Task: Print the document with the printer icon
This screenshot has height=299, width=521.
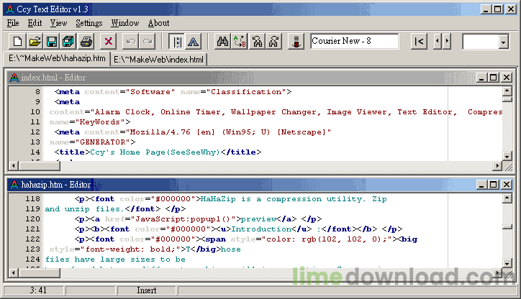Action: click(x=86, y=42)
